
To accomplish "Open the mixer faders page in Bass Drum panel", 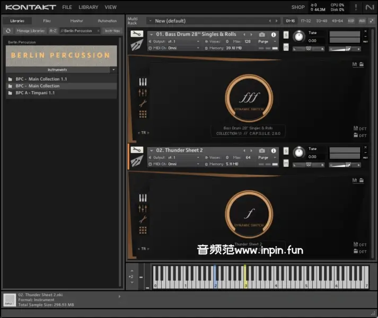I will (143, 93).
